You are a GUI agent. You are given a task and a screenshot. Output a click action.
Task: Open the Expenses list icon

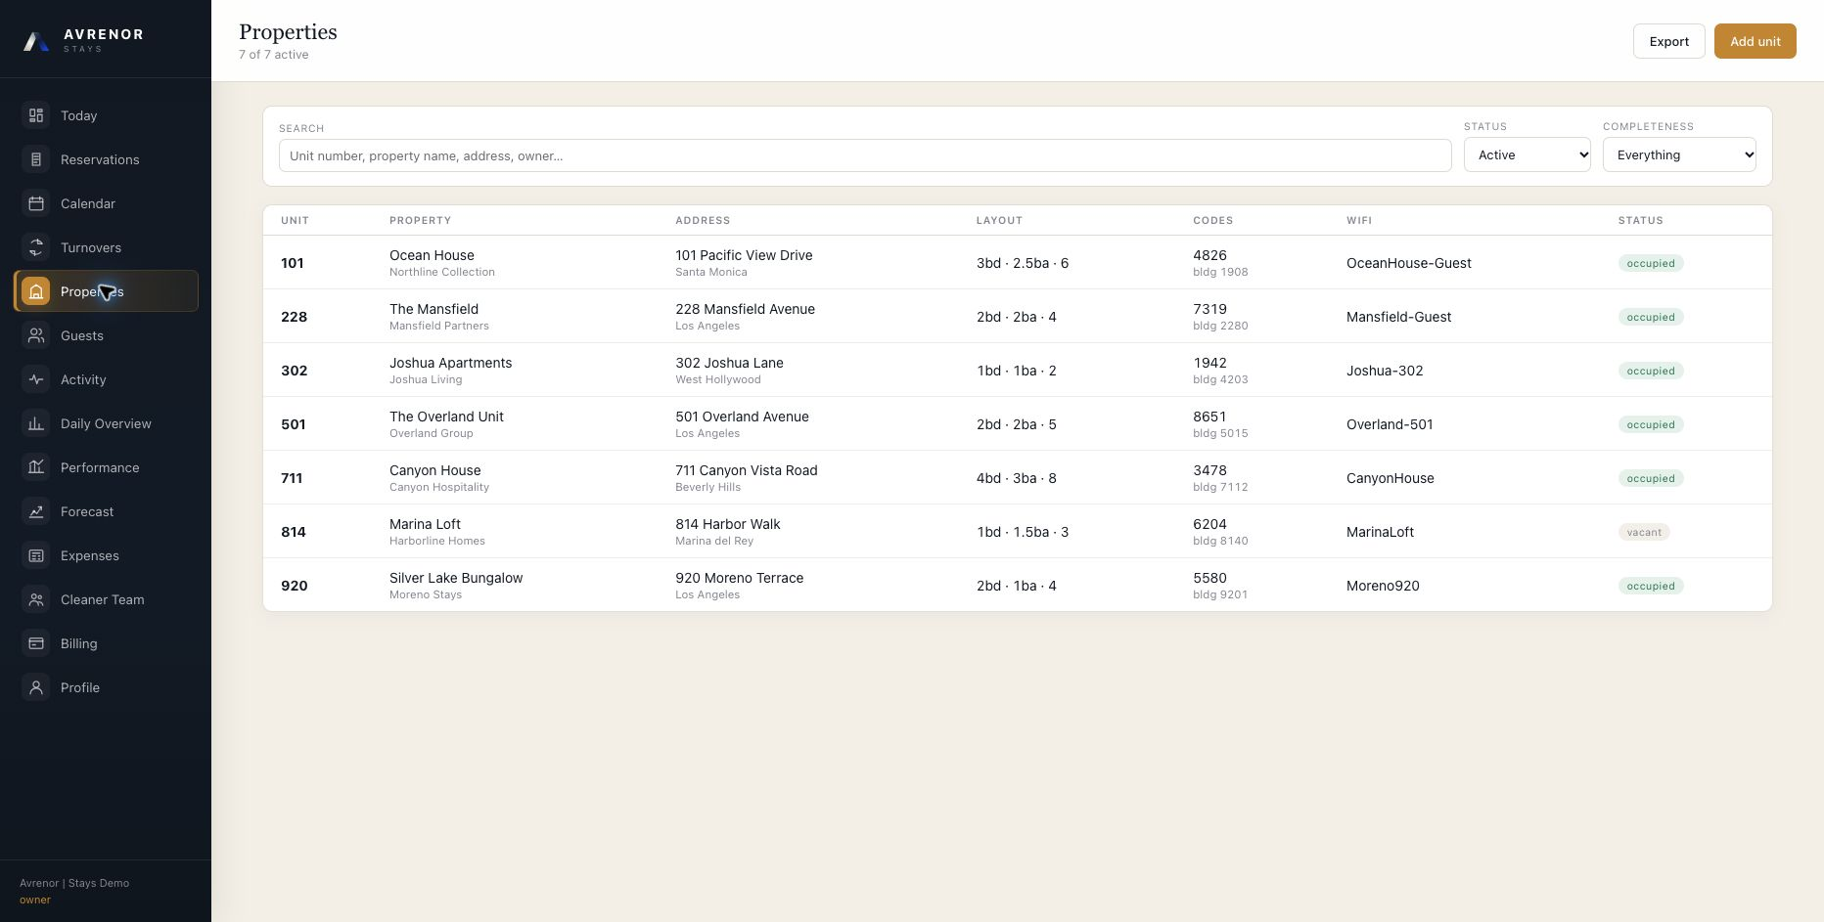[x=36, y=555]
